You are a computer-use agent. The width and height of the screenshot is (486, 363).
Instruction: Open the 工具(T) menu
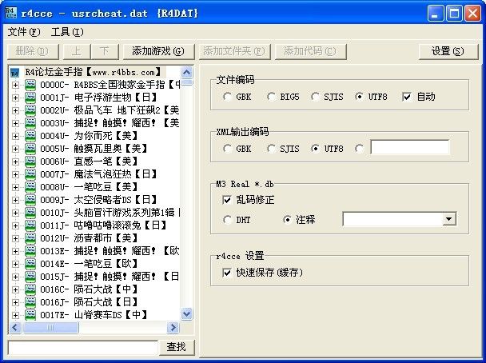tap(67, 32)
